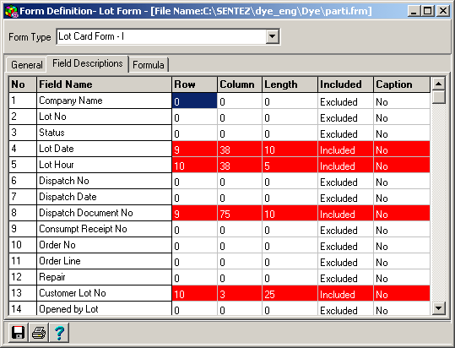Select the Repair field name

coord(104,277)
